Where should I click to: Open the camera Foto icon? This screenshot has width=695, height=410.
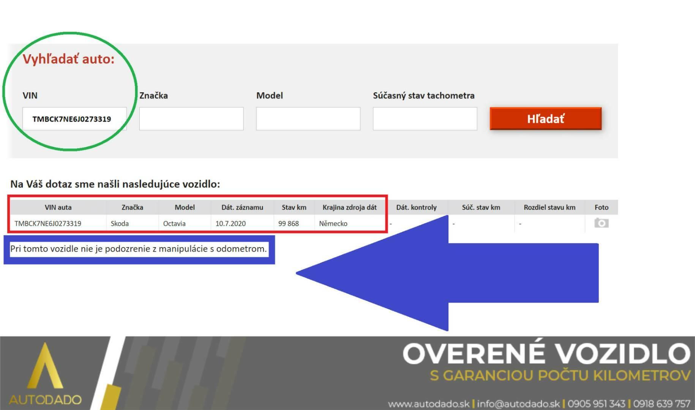pyautogui.click(x=601, y=223)
